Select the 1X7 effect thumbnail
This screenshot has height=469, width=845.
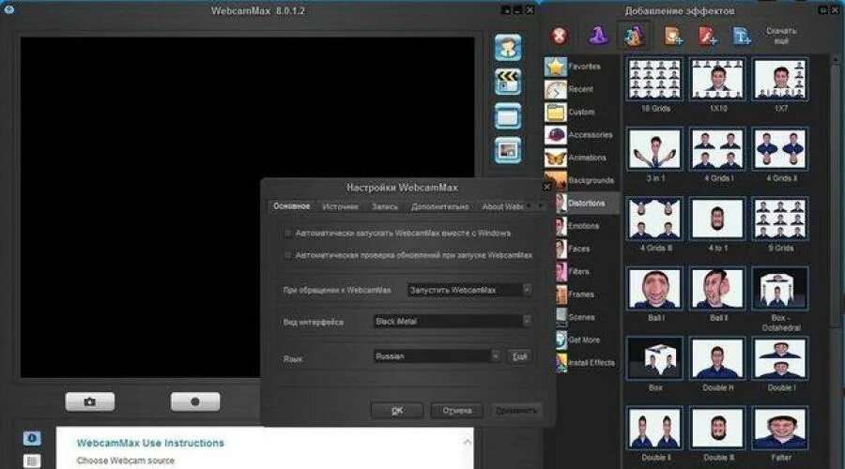780,79
